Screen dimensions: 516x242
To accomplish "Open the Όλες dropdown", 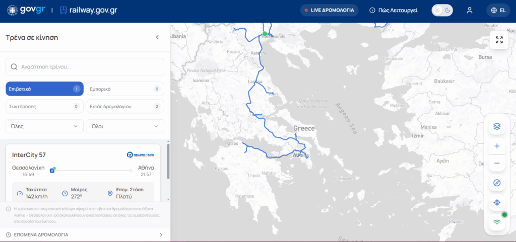I will (44, 126).
